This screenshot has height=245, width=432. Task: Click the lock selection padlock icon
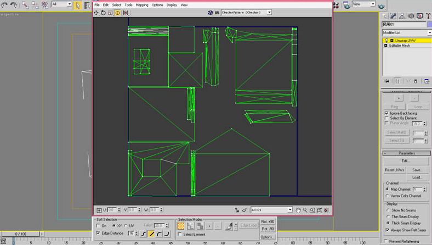[x=237, y=210]
